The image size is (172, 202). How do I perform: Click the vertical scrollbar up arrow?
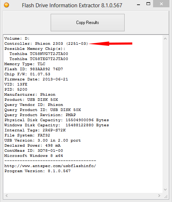(x=165, y=39)
